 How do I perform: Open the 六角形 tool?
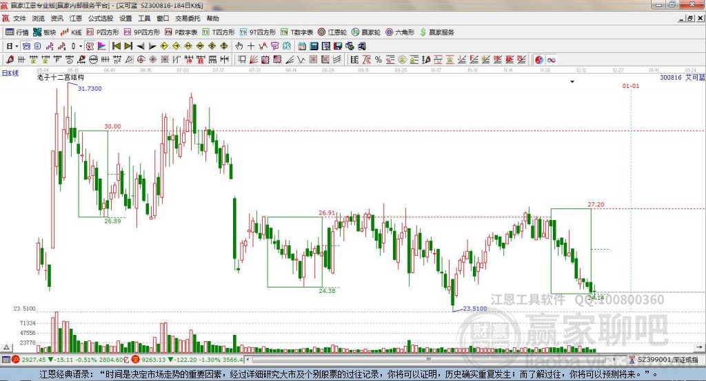pyautogui.click(x=400, y=32)
